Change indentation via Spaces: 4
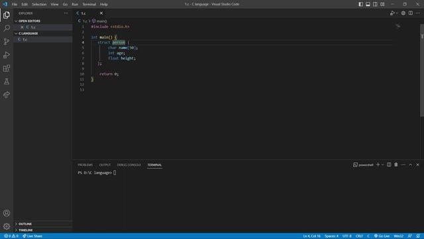The width and height of the screenshot is (424, 239). coord(331,236)
